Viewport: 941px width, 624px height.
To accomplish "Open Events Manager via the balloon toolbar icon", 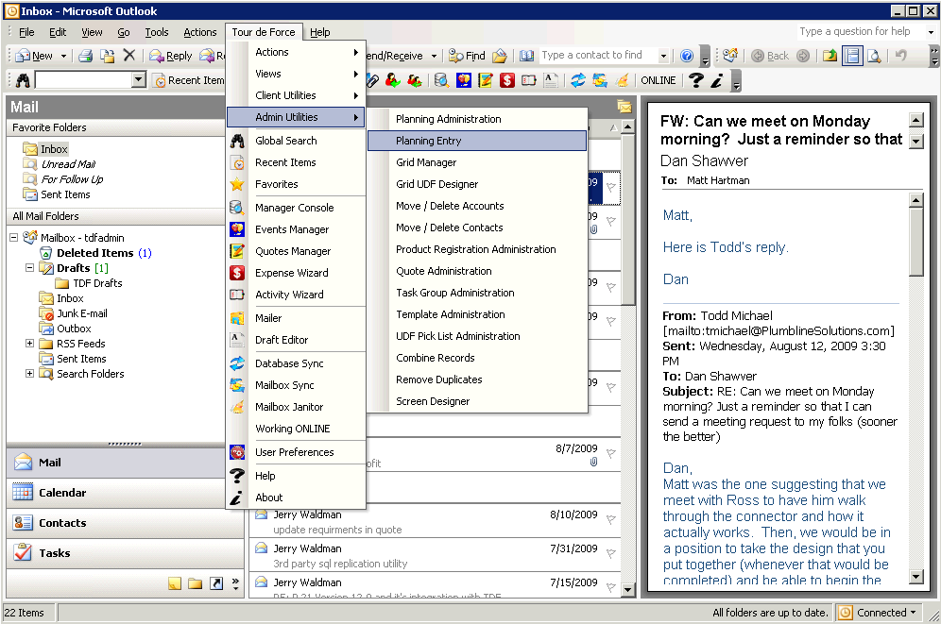I will click(463, 79).
